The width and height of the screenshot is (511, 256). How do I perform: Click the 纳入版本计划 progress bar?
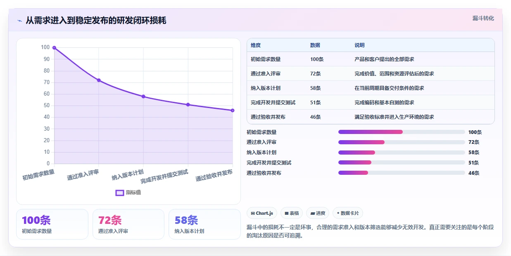point(402,153)
